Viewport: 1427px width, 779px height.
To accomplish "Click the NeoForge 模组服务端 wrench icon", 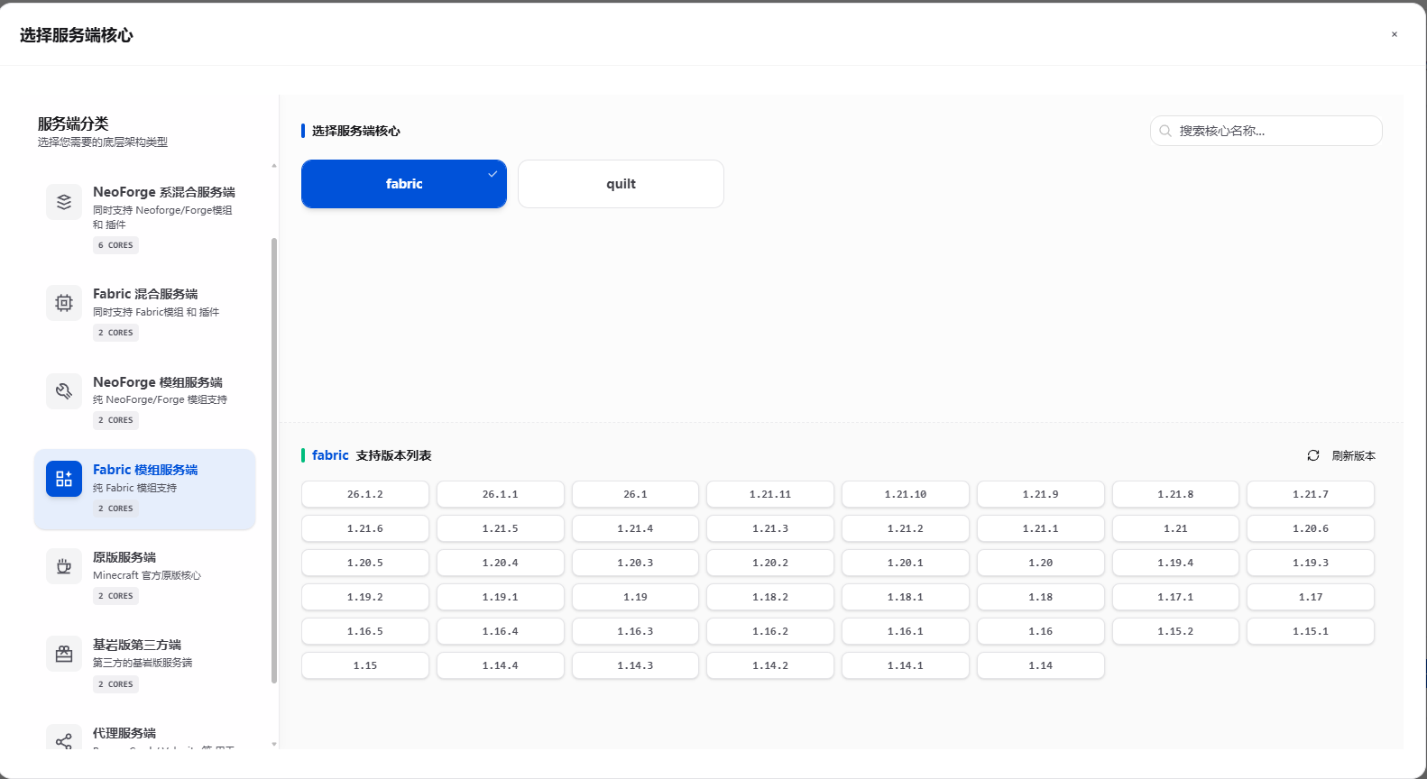I will [64, 391].
